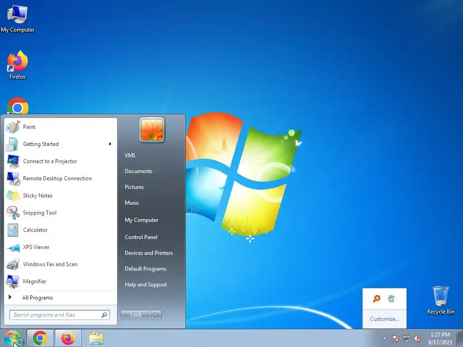
Task: Launch Connect to a Projector
Action: [61, 161]
